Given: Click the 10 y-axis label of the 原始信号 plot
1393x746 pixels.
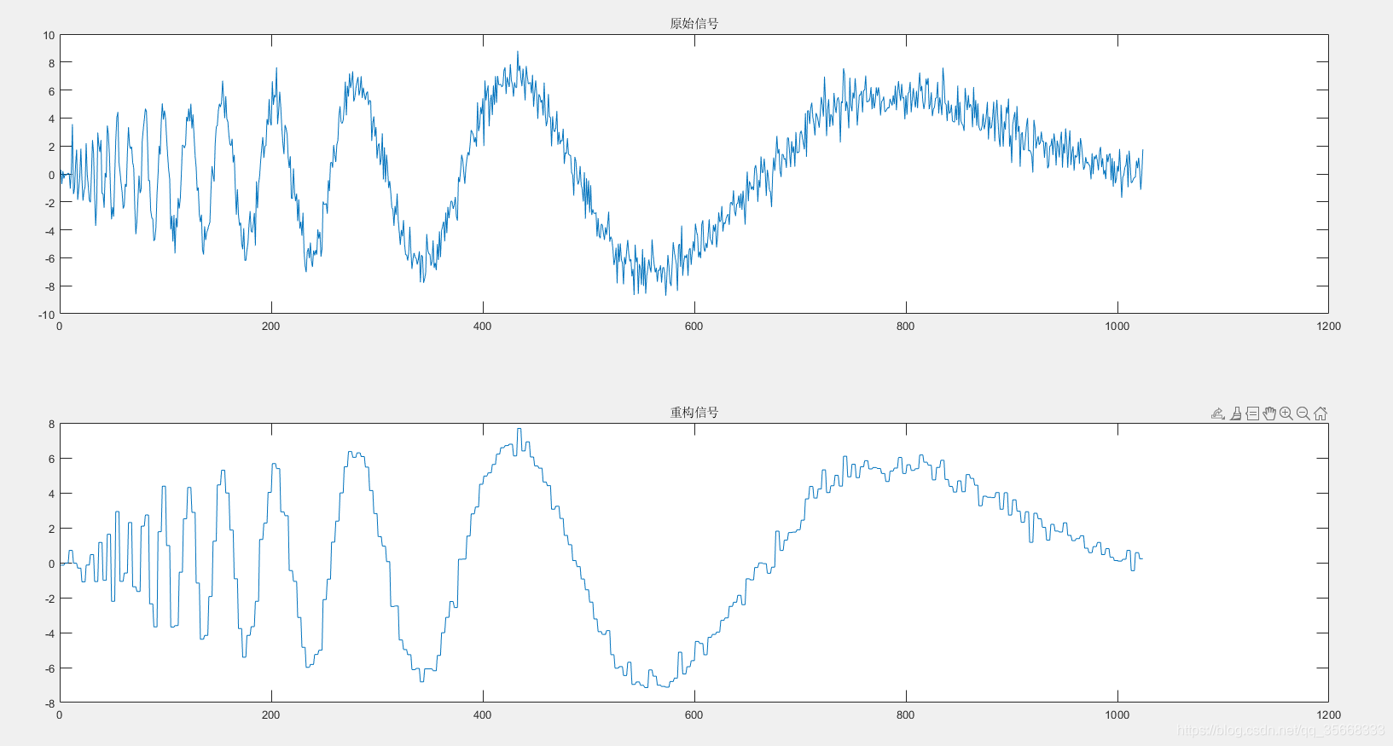Looking at the screenshot, I should click(x=49, y=35).
